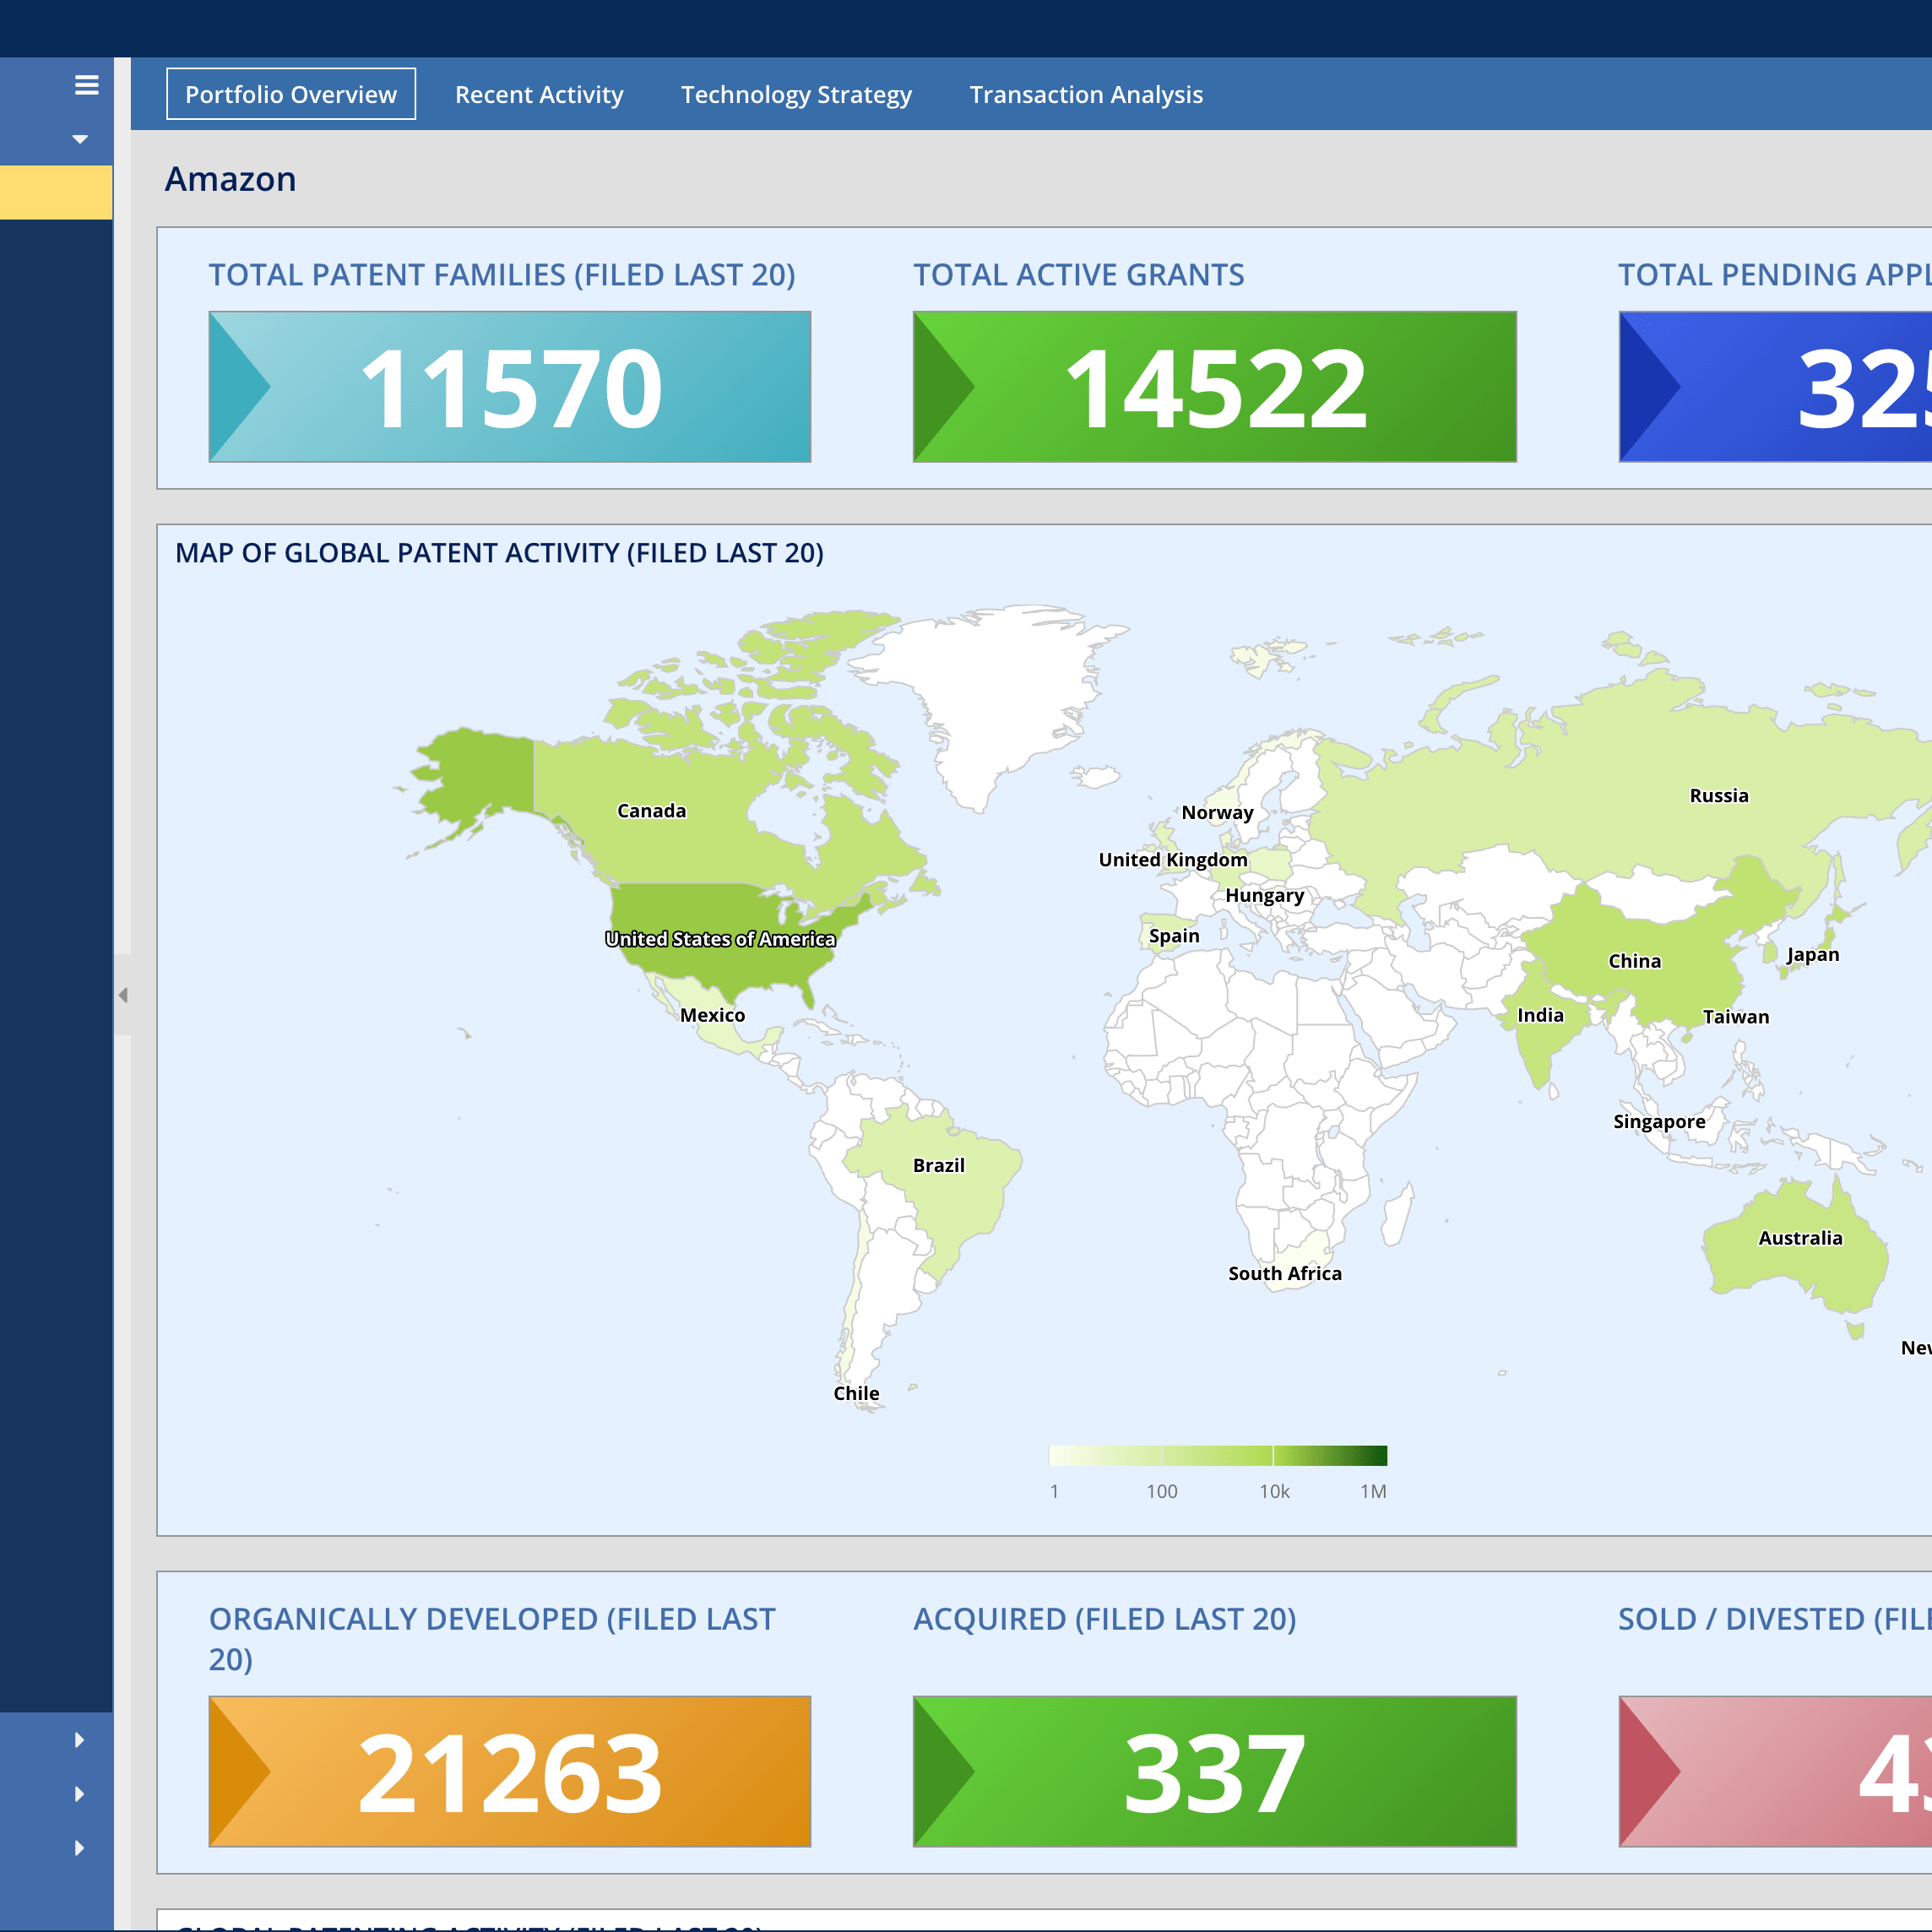Click the Amazon company title
Image resolution: width=1932 pixels, height=1932 pixels.
[231, 179]
